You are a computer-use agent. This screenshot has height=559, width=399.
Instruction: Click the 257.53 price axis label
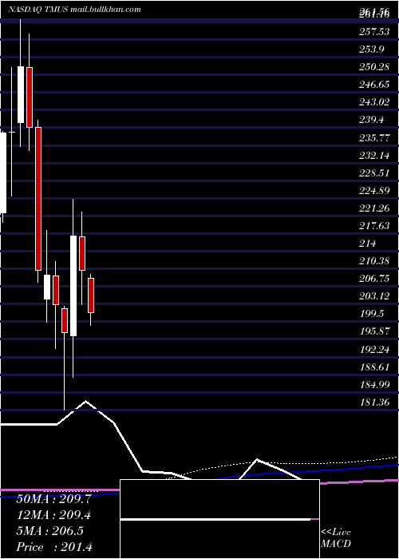pyautogui.click(x=374, y=33)
